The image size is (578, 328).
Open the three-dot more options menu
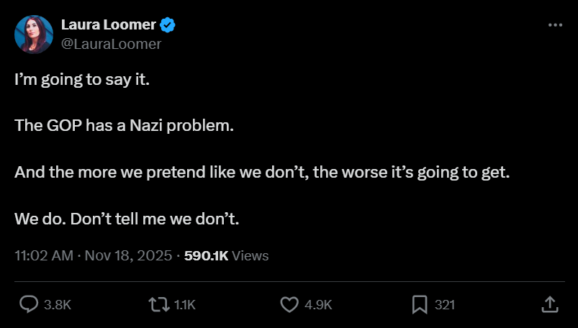tap(555, 24)
